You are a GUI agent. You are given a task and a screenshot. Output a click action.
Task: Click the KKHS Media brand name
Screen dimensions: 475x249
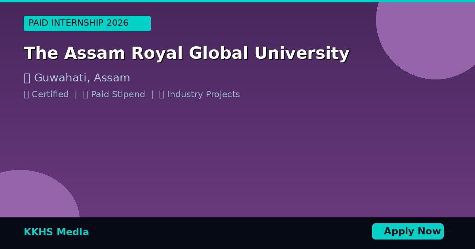click(56, 232)
